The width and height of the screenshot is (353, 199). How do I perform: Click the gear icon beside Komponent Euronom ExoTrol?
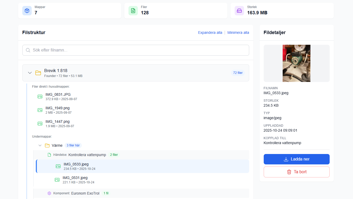pyautogui.click(x=49, y=193)
